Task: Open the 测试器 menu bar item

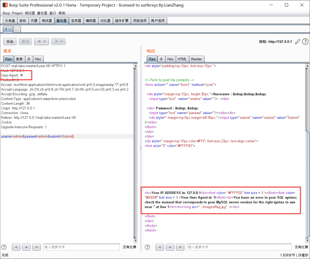Action: (30, 13)
